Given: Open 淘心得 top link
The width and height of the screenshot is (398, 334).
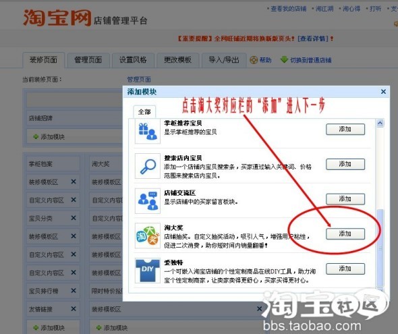Looking at the screenshot, I should (x=351, y=9).
